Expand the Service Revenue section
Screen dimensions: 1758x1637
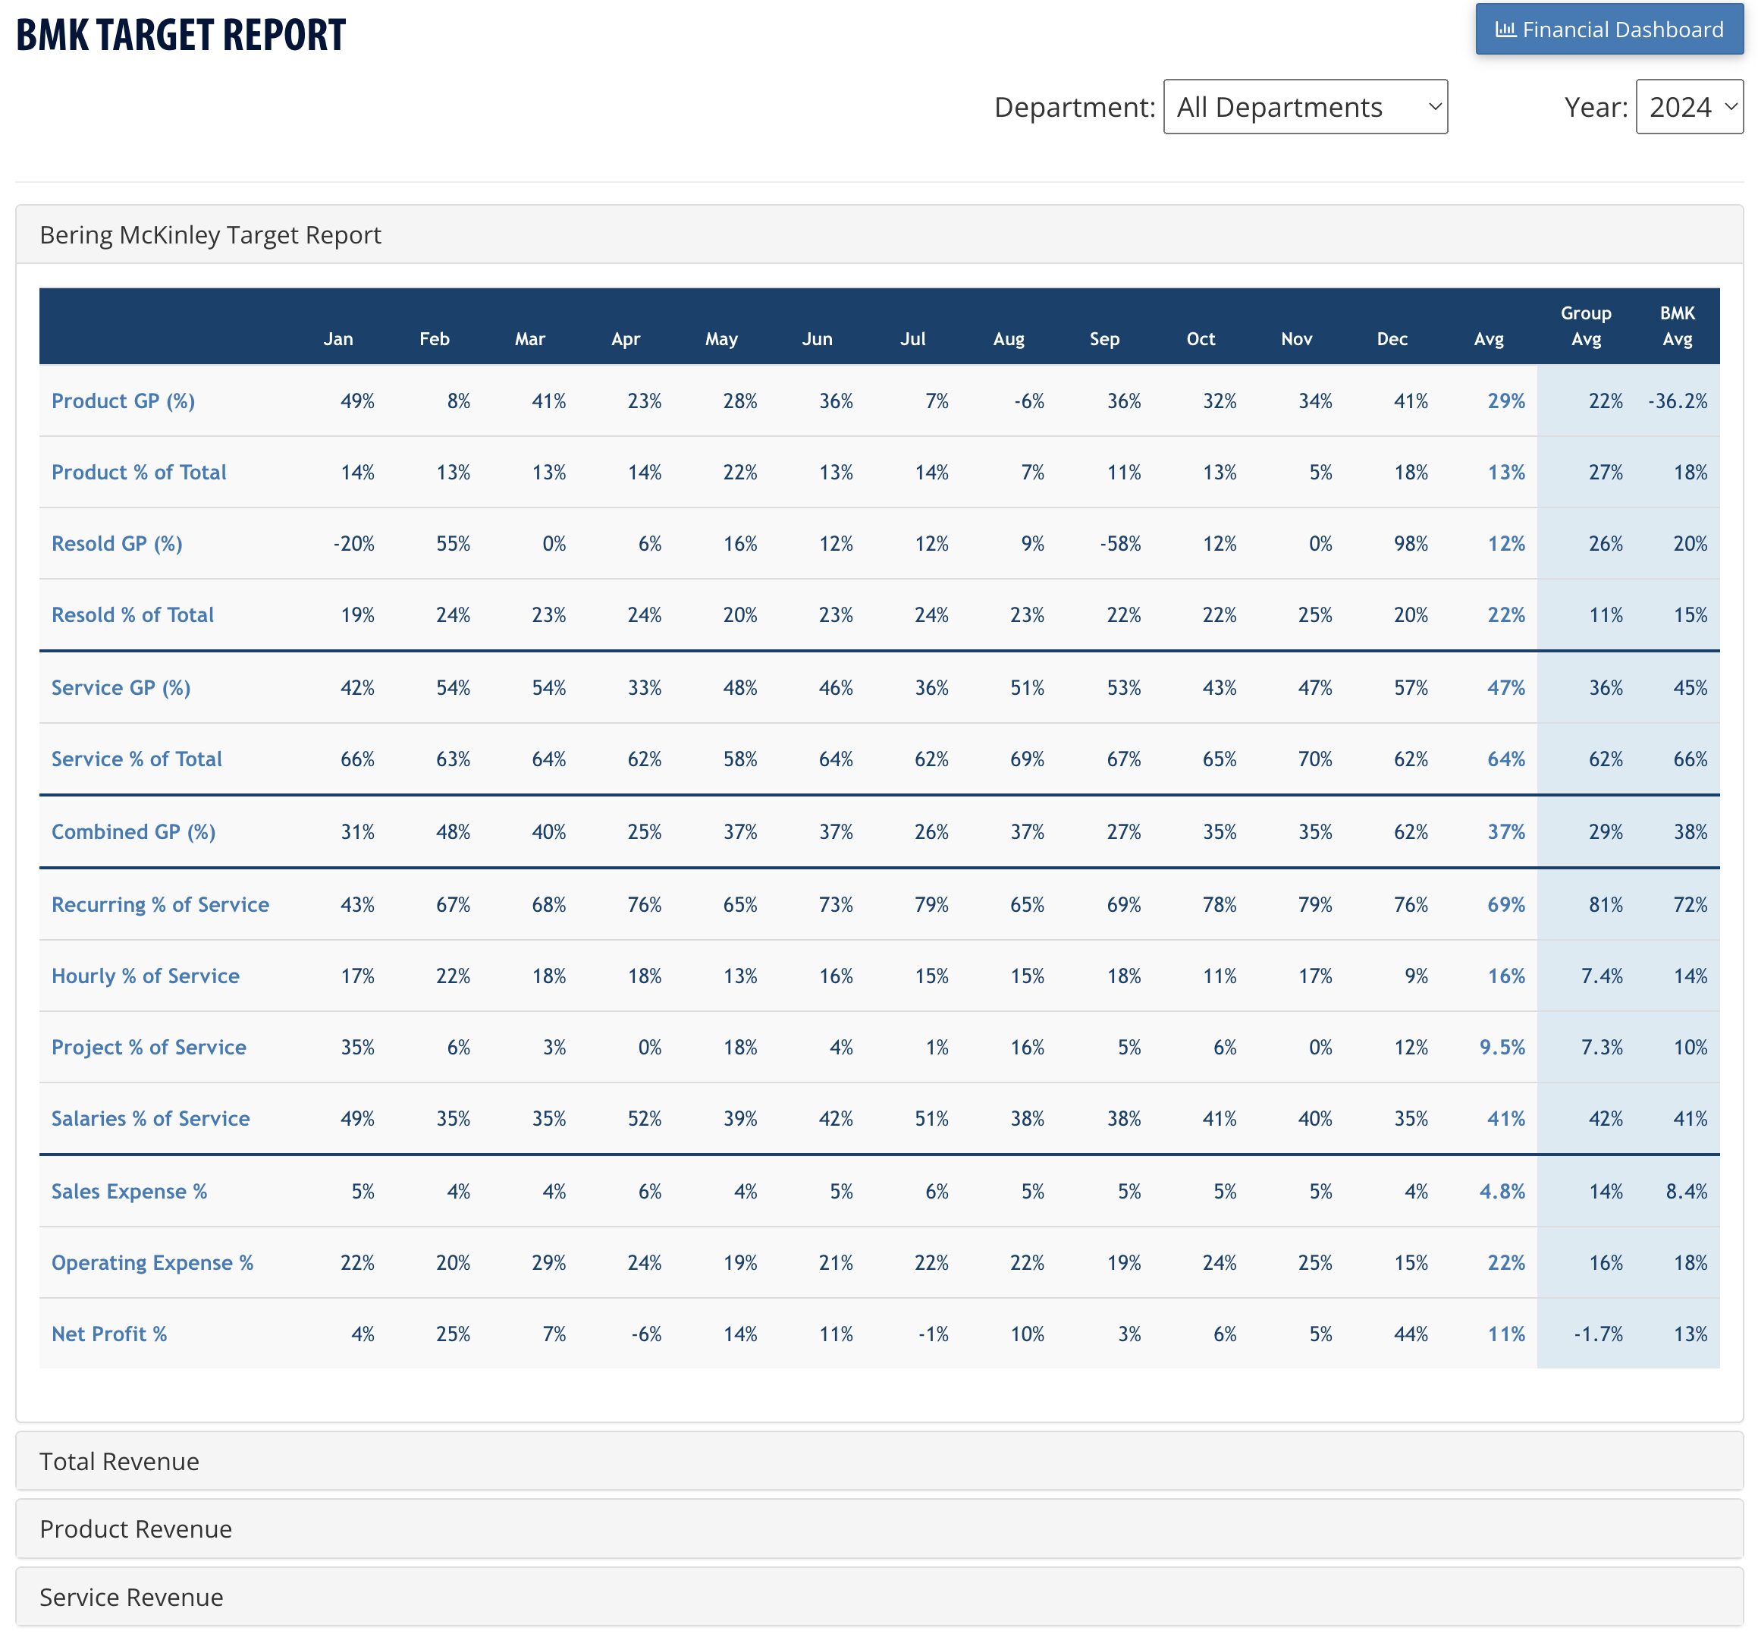(x=879, y=1598)
